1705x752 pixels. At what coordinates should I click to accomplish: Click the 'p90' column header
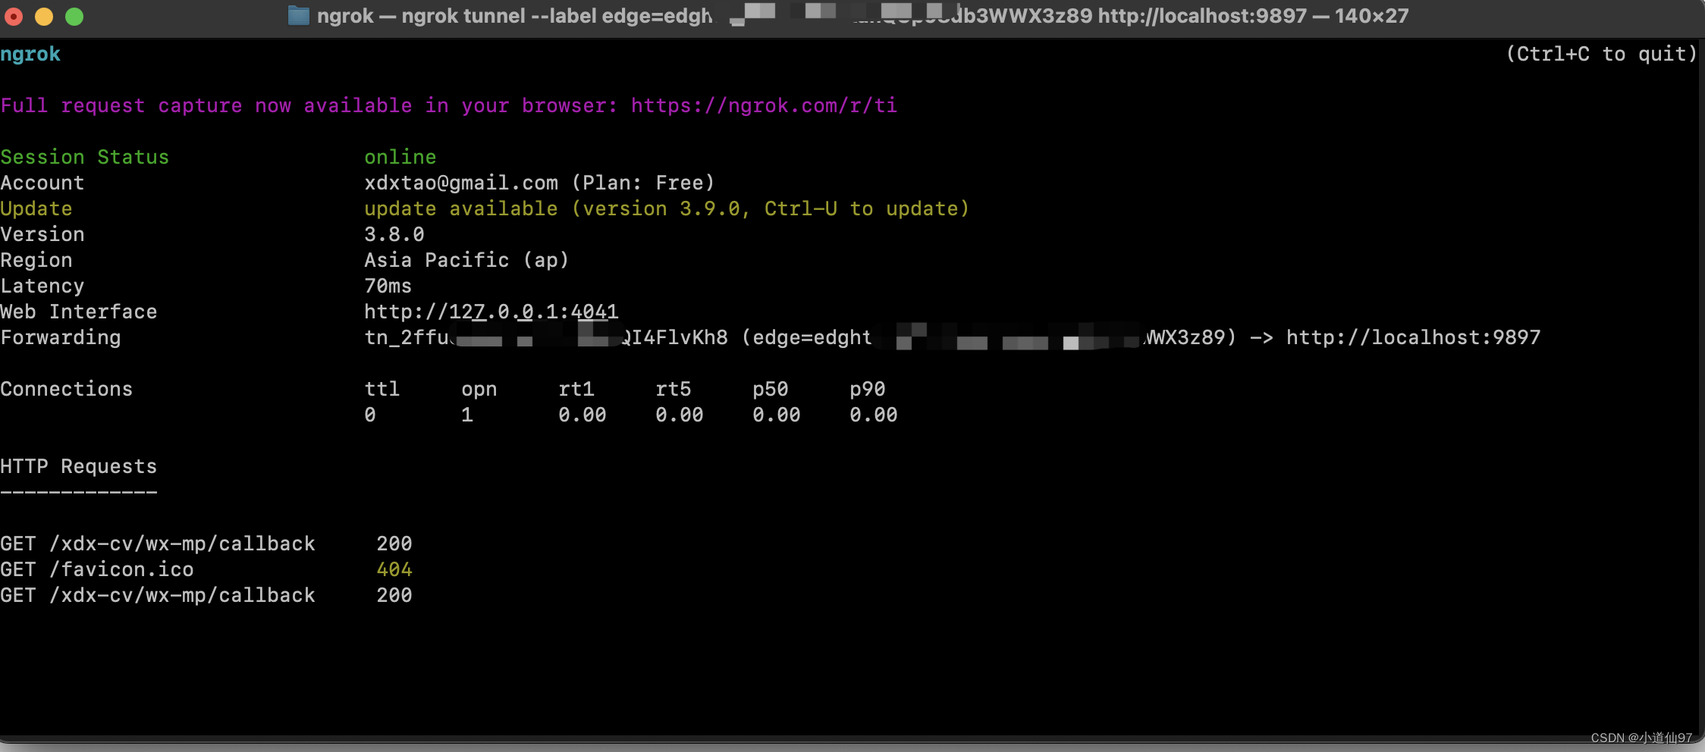[868, 389]
